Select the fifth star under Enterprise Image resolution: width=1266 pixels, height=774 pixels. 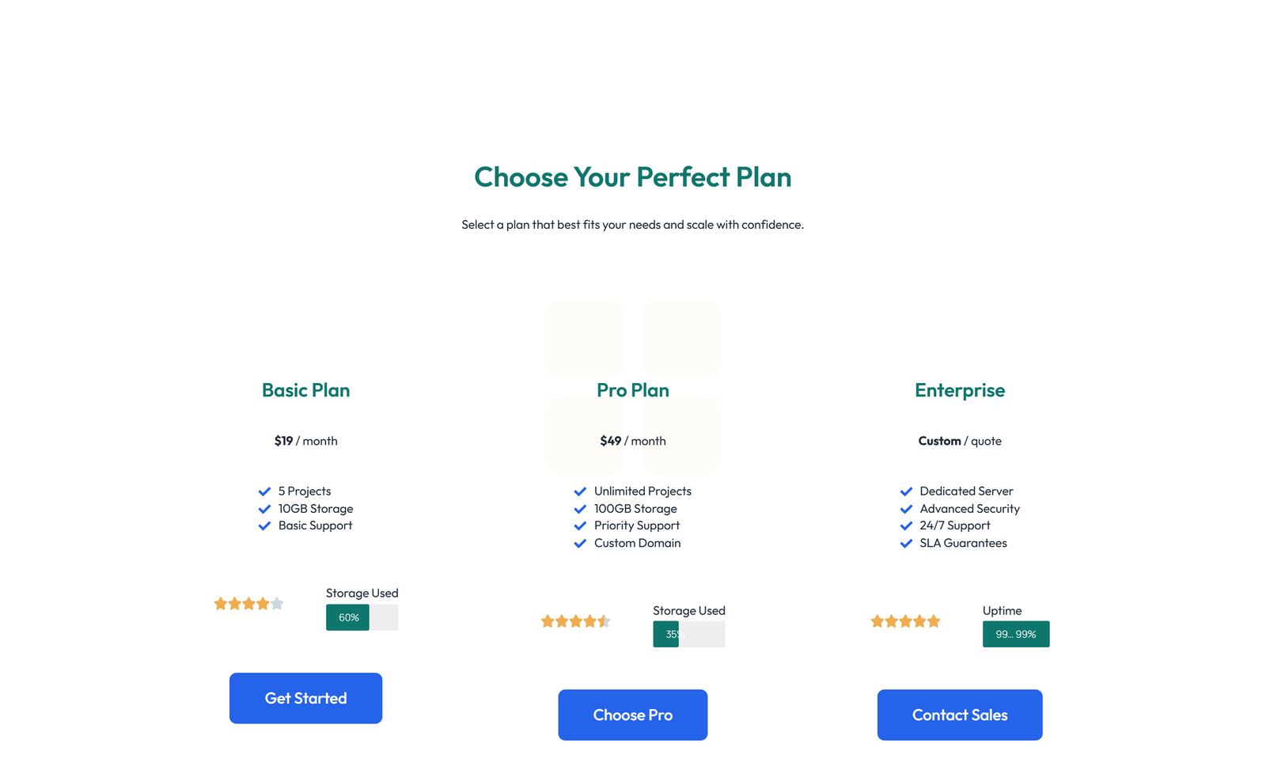point(934,621)
